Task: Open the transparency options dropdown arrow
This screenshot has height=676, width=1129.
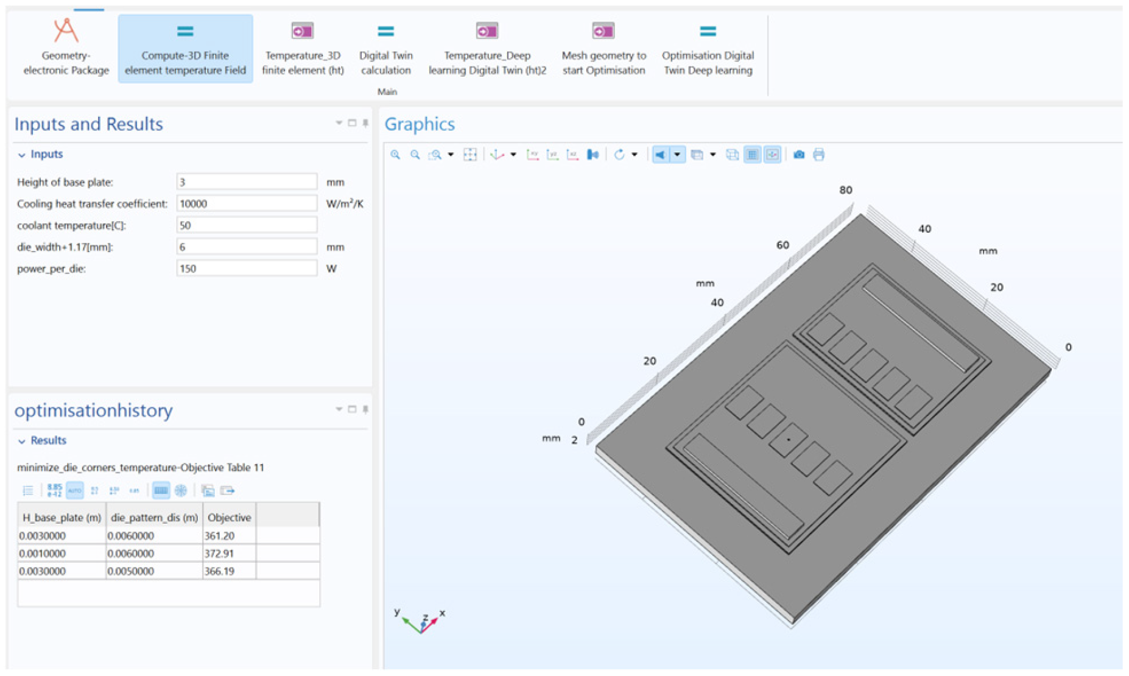Action: [712, 155]
